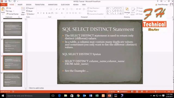Click the Save icon in quick access toolbar

point(6,1)
